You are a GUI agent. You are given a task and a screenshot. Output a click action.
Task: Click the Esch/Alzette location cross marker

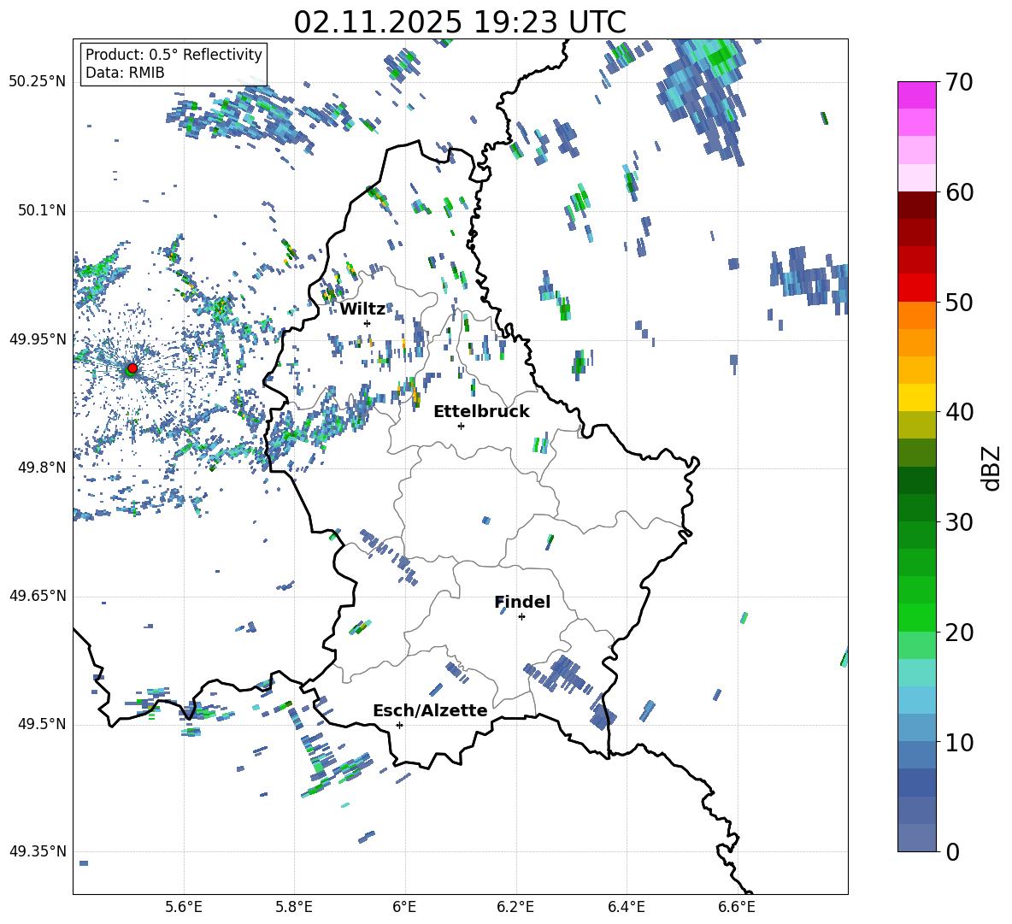tap(399, 725)
